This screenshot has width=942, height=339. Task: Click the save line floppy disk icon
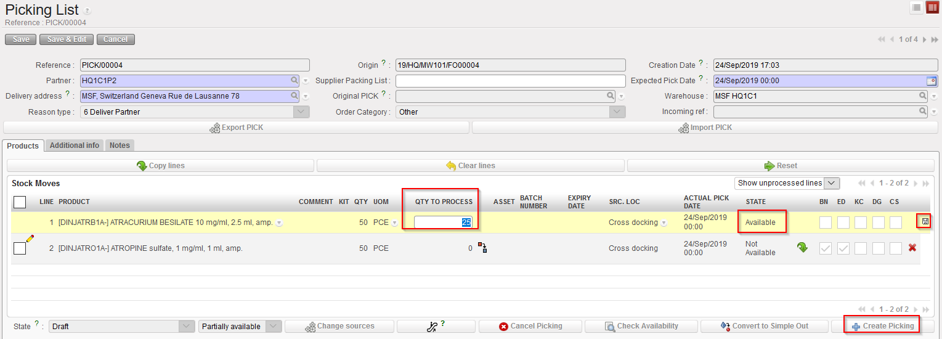tap(925, 222)
